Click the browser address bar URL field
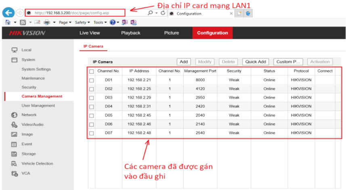This screenshot has height=190, width=346. pos(81,13)
